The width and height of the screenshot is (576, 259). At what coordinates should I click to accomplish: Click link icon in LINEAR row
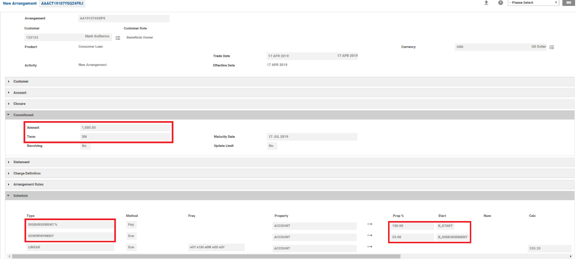click(370, 246)
